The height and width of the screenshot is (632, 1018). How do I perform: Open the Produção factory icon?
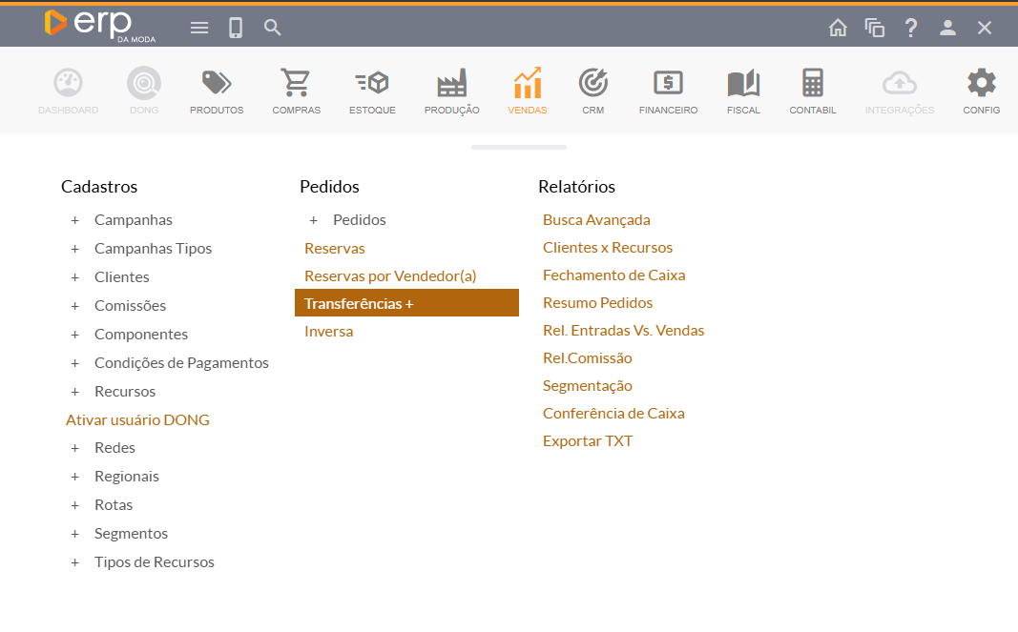pyautogui.click(x=451, y=84)
